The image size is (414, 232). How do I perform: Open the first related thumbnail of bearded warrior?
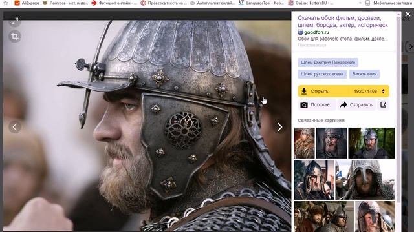304,143
